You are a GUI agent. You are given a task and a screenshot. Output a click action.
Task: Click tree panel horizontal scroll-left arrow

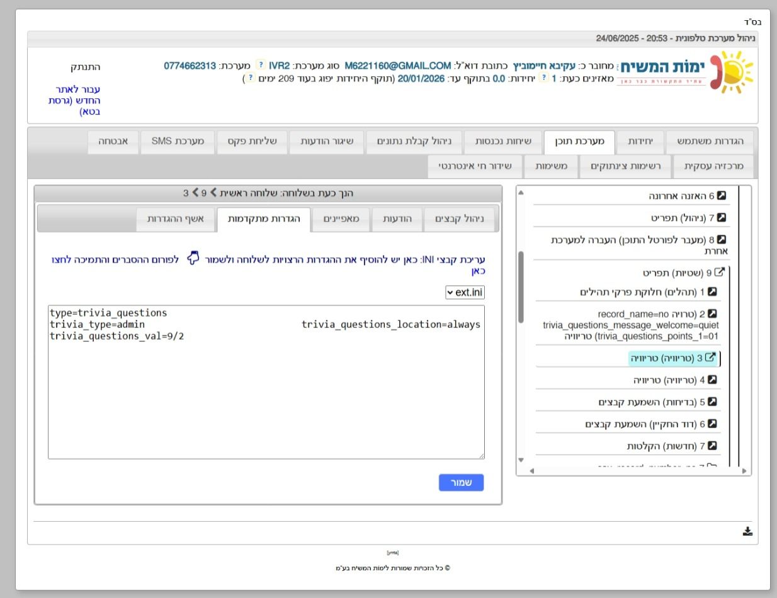(531, 471)
